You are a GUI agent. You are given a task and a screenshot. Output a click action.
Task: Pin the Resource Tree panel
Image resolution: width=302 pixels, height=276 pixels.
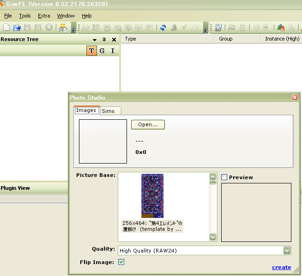104,40
